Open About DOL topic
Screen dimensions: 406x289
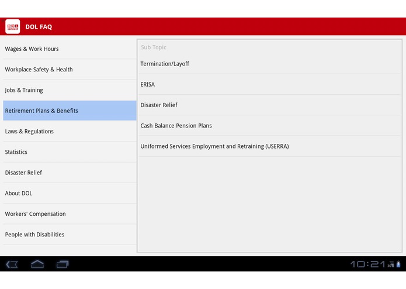[70, 193]
